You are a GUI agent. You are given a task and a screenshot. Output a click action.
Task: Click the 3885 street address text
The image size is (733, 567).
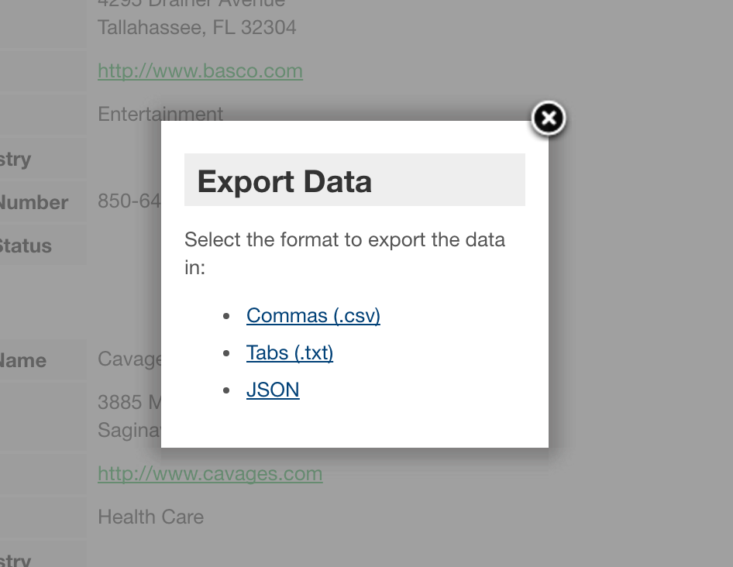coord(129,402)
